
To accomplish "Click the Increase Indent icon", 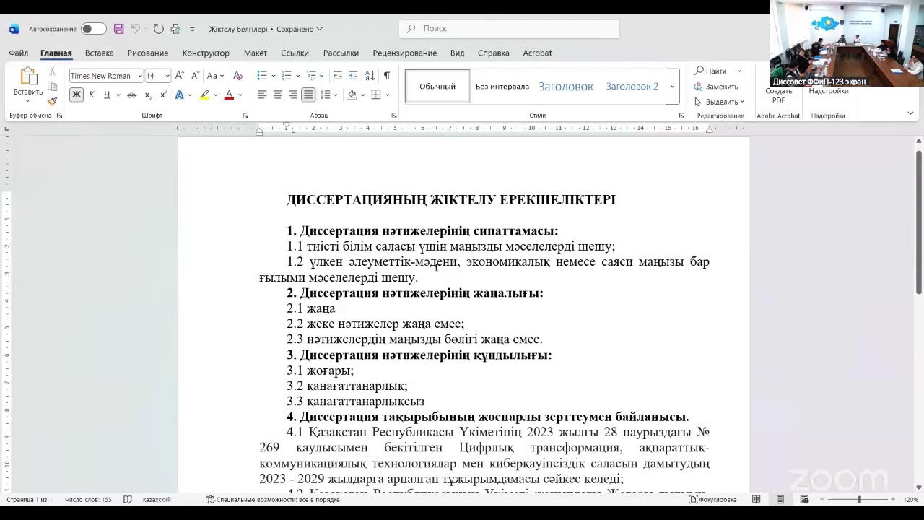I will [x=353, y=76].
